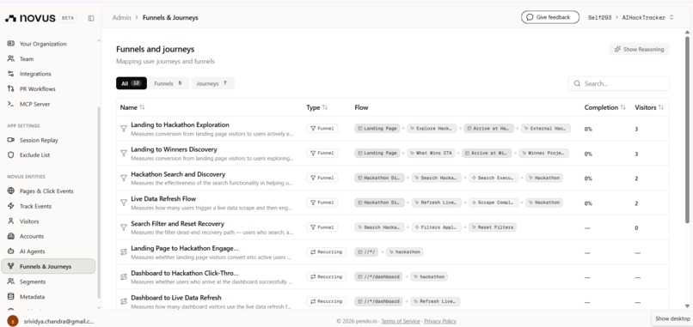This screenshot has width=693, height=327.
Task: Click funnel icon beside Live Data Refresh Flow
Action: point(124,203)
